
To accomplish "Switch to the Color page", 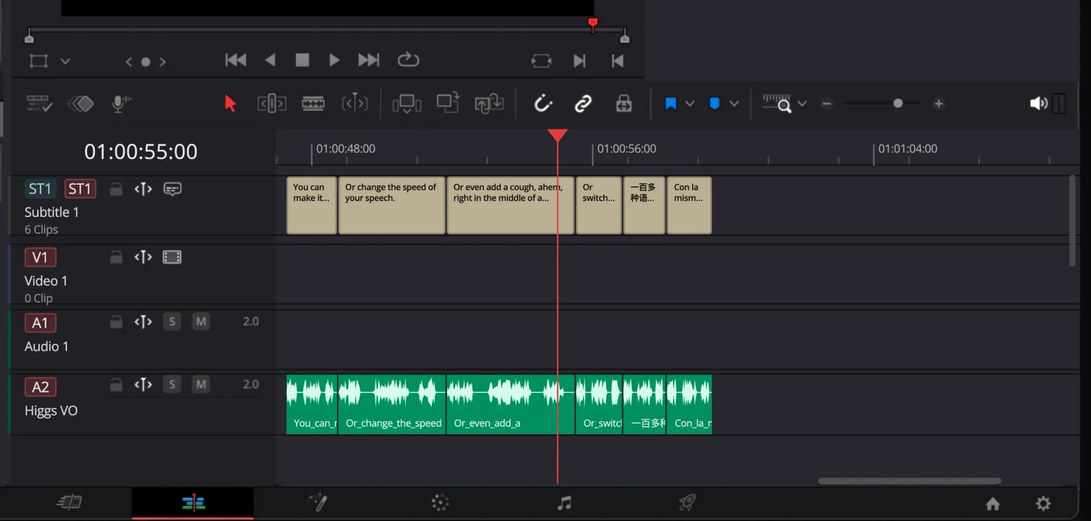I will pos(440,502).
